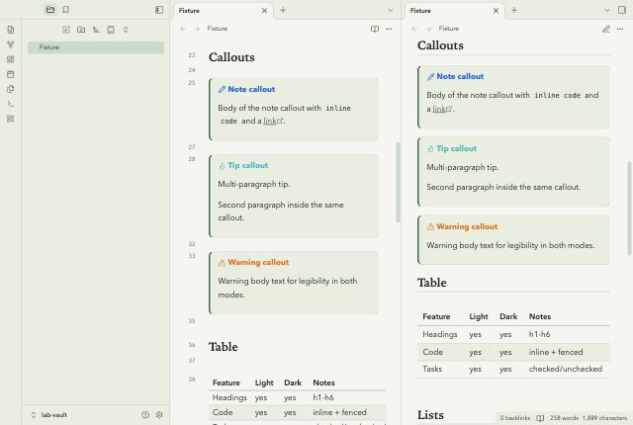
Task: Click the Table heading in right pane
Action: (432, 283)
